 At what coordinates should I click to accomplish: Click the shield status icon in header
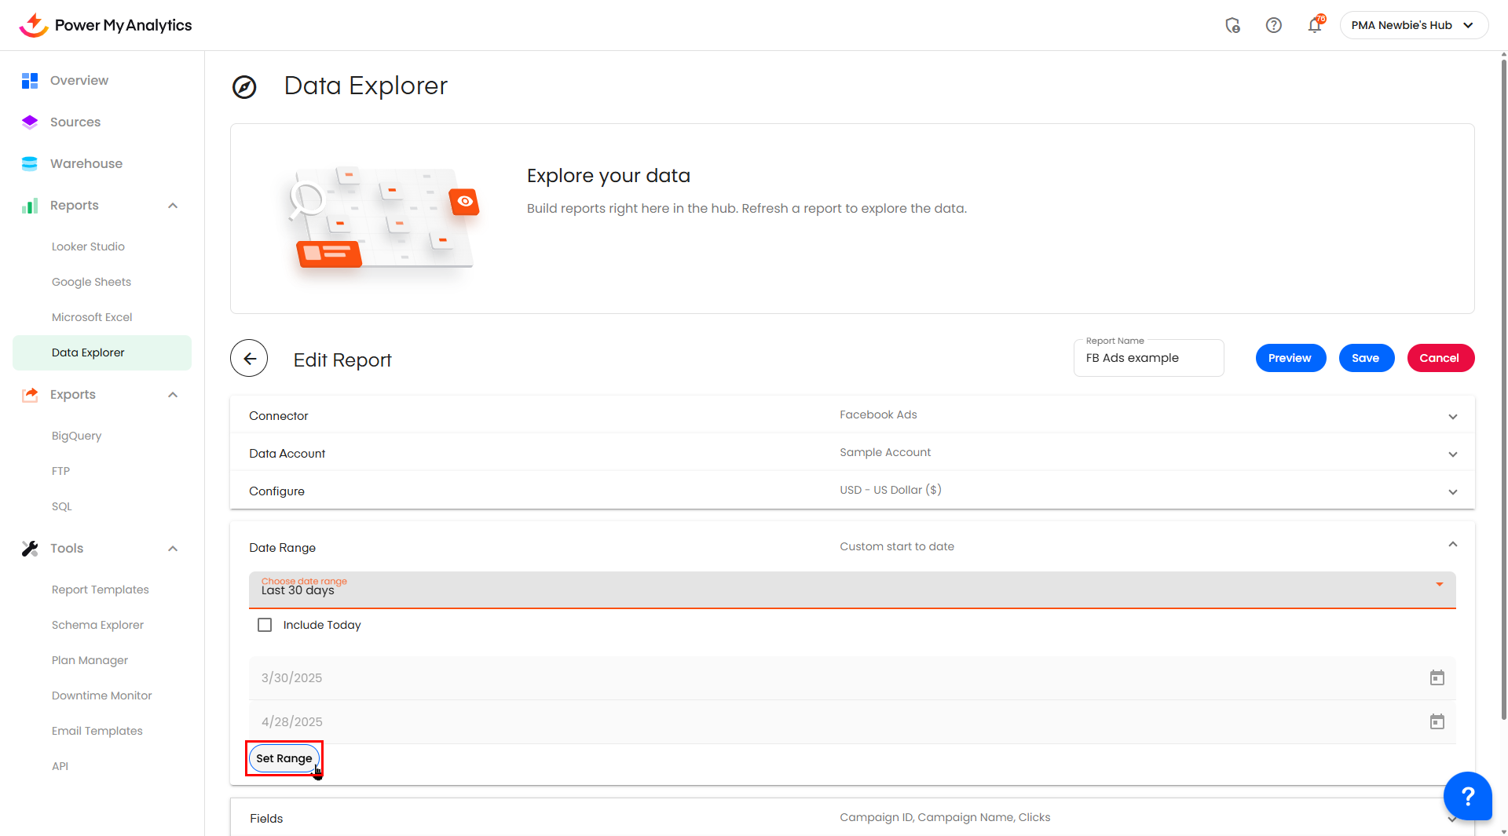coord(1232,25)
